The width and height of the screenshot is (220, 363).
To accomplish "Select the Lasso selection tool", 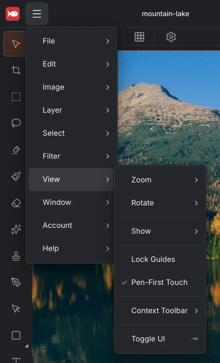I will click(16, 123).
